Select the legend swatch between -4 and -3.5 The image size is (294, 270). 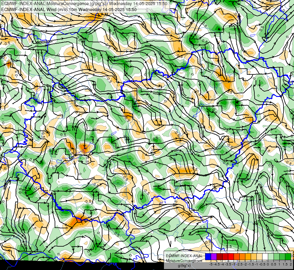click(x=225, y=257)
